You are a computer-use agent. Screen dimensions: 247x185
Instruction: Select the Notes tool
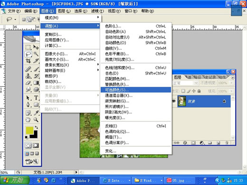(x=28, y=113)
